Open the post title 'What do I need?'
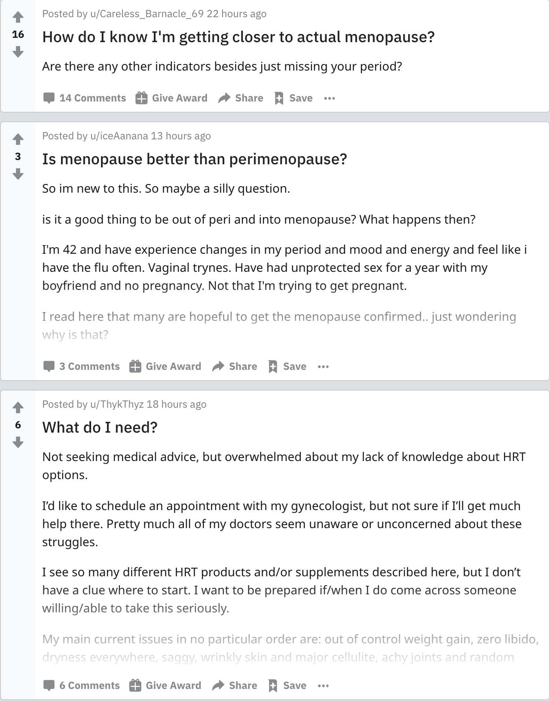550x701 pixels. click(100, 427)
